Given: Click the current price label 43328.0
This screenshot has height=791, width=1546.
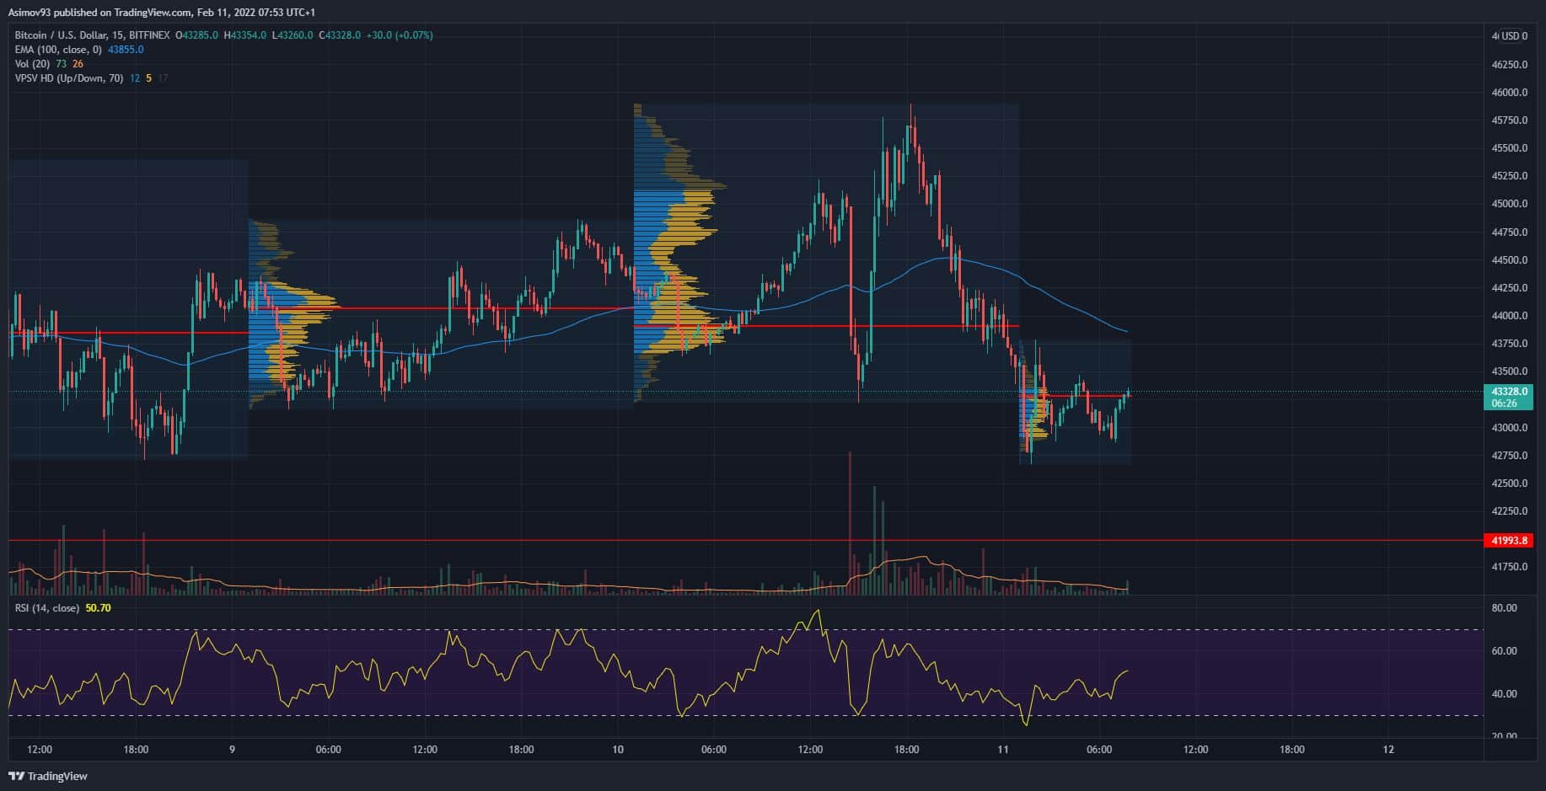Looking at the screenshot, I should 1509,392.
